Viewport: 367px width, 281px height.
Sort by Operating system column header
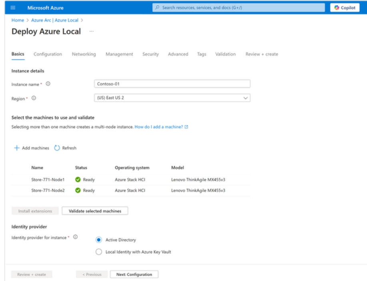coord(132,168)
